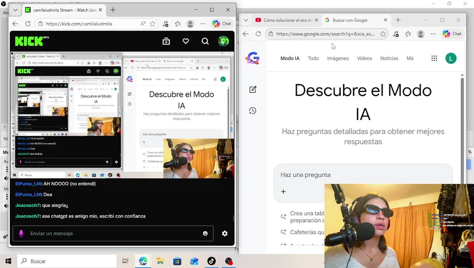The image size is (474, 268).
Task: Select the 'Buscar con Google' tab
Action: coord(356,20)
